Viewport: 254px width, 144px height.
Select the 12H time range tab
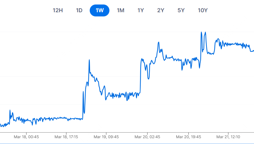[57, 10]
